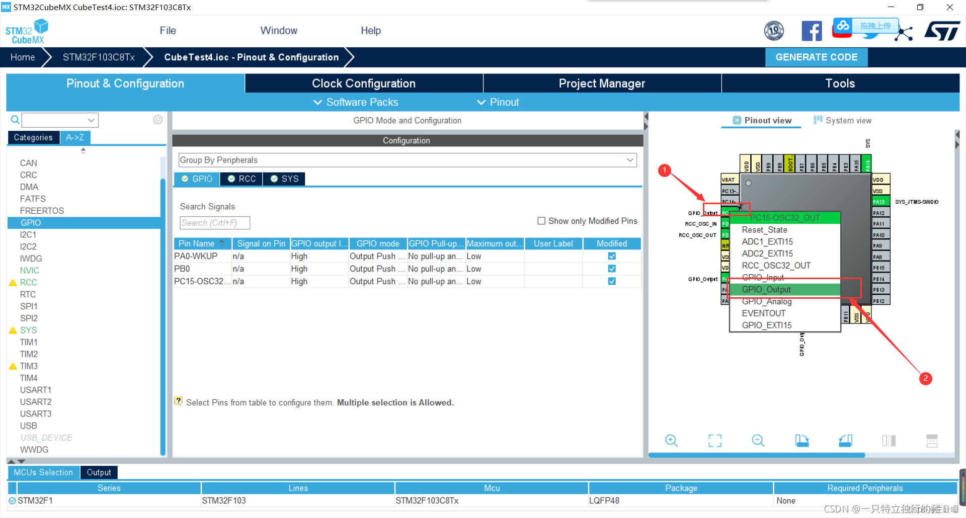Flip the chip view horizontally
Image resolution: width=966 pixels, height=518 pixels.
point(889,441)
